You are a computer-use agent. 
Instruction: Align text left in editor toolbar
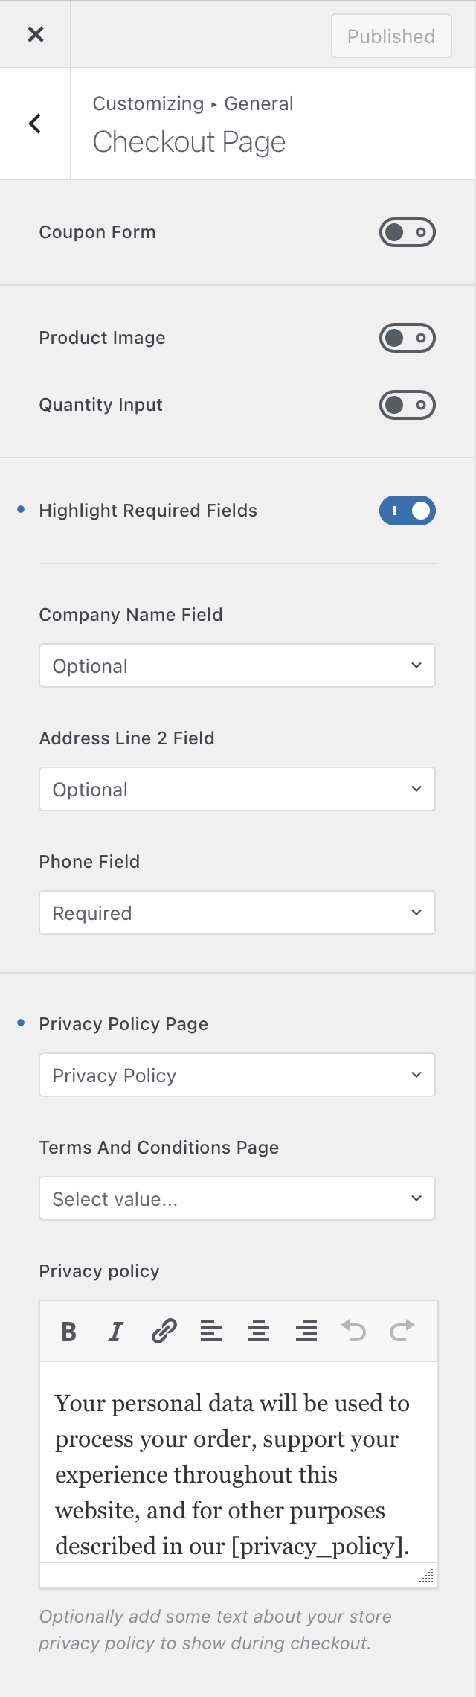coord(211,1331)
